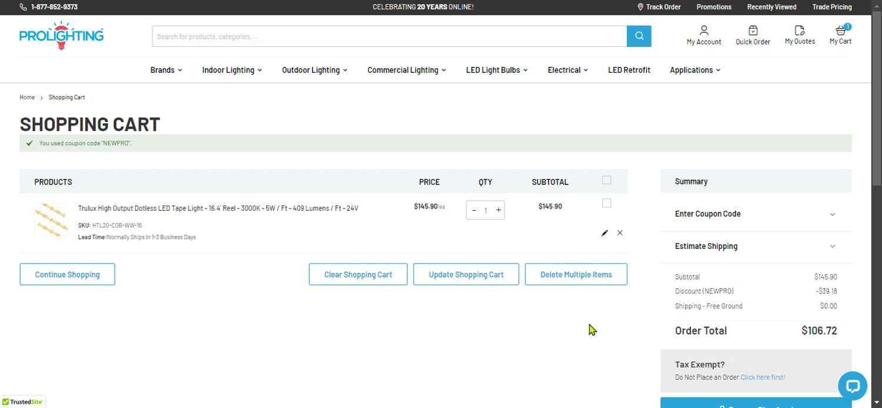Expand the Applications menu
The height and width of the screenshot is (408, 882).
tap(695, 70)
